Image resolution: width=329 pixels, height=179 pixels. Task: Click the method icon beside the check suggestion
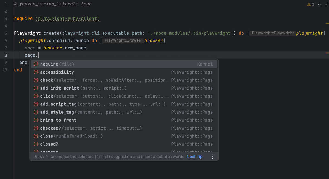pyautogui.click(x=36, y=80)
